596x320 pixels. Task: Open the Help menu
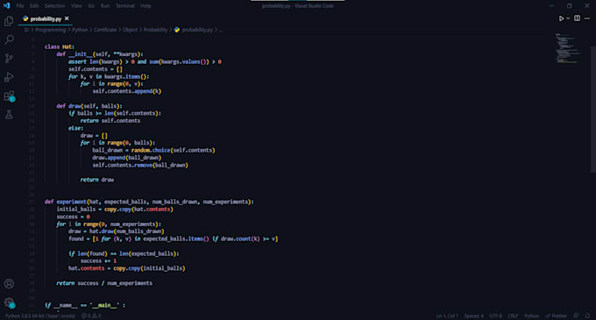coord(145,6)
